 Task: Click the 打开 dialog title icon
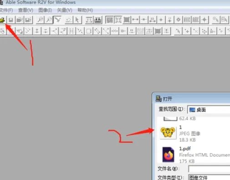(158, 99)
